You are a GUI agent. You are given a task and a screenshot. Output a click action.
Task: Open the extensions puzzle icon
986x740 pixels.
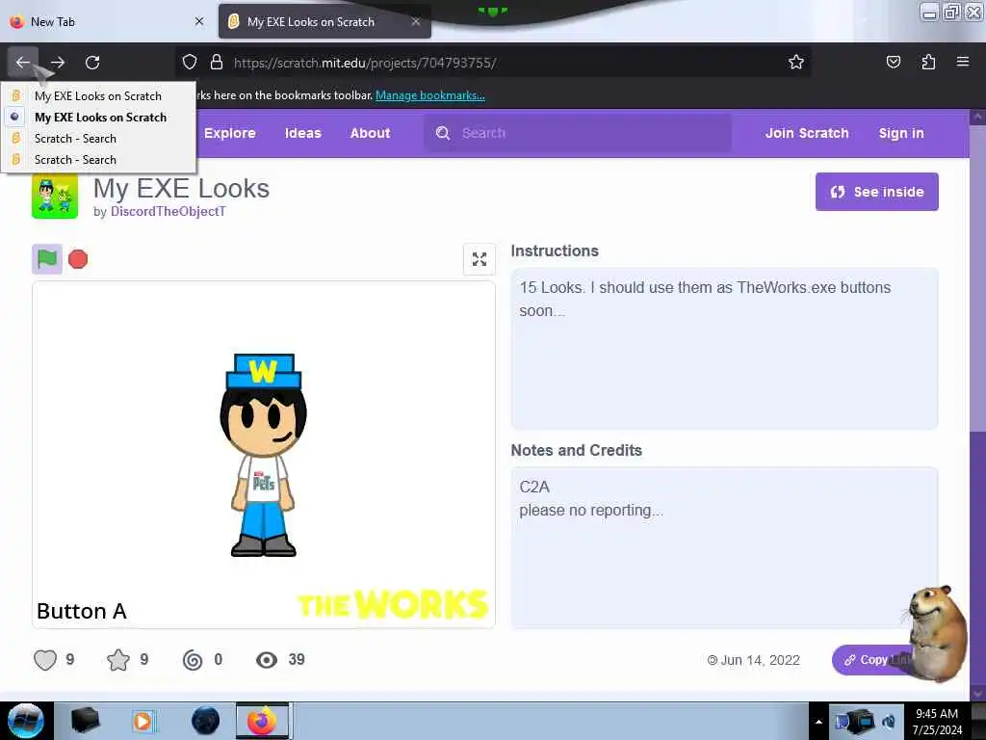(928, 63)
